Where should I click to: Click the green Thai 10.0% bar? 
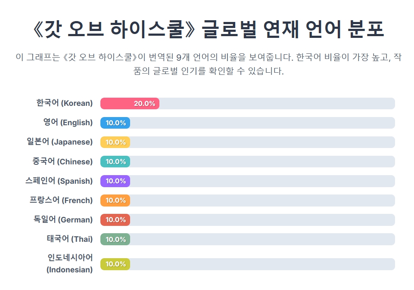(115, 239)
